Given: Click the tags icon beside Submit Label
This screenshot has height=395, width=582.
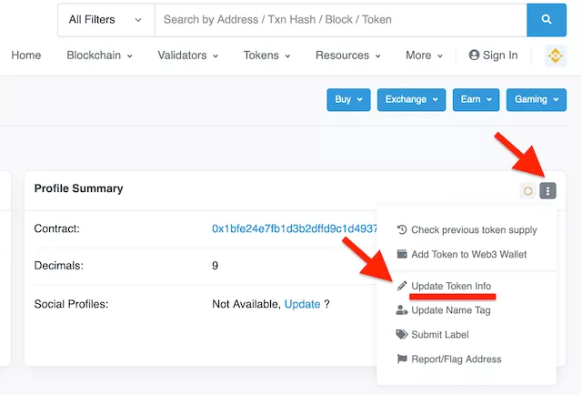Looking at the screenshot, I should pyautogui.click(x=402, y=334).
